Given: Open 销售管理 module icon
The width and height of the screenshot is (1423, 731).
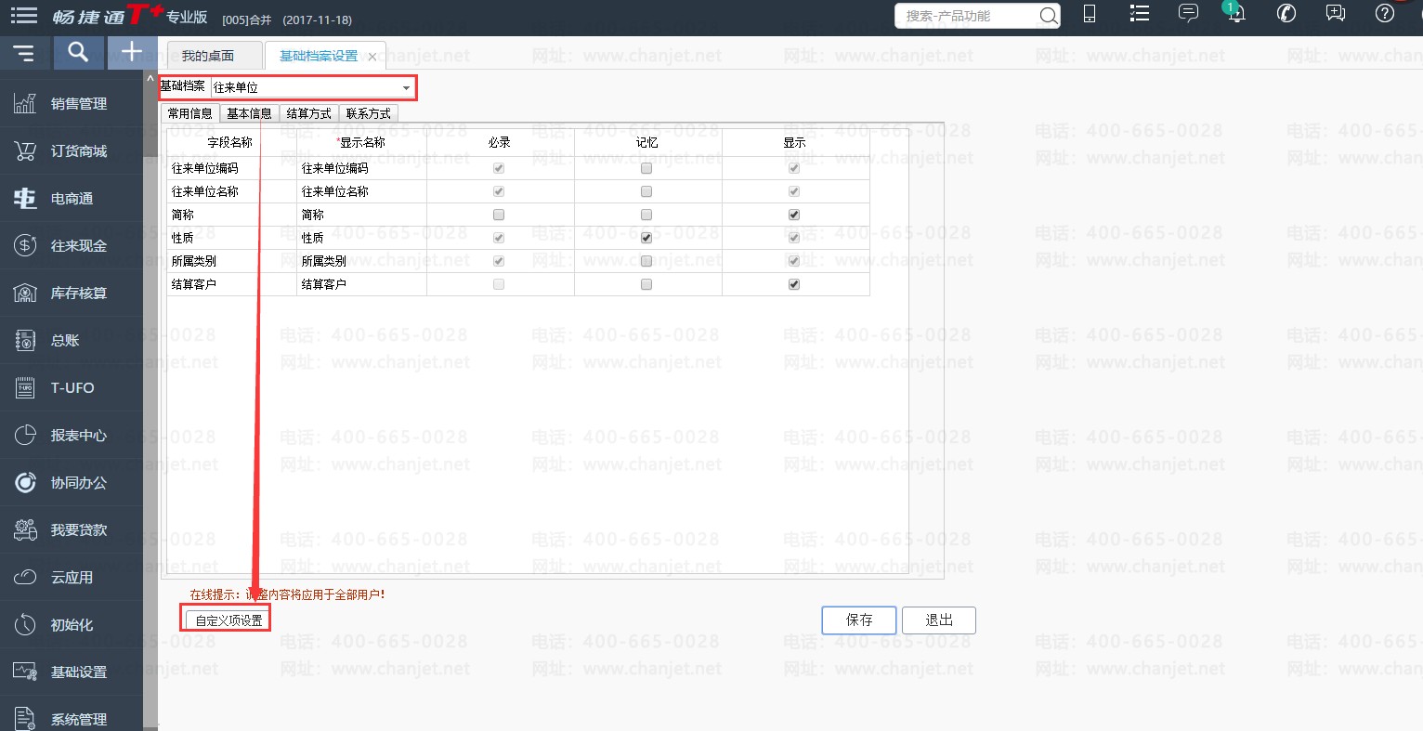Looking at the screenshot, I should pos(25,103).
